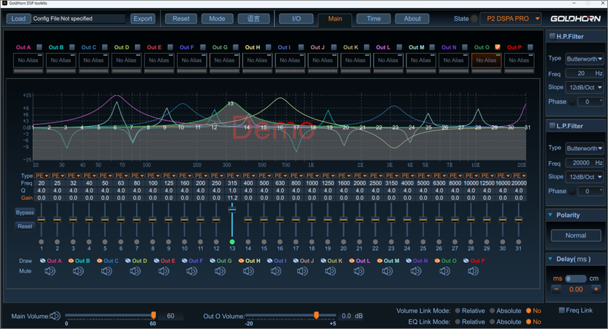Click the top toolbar Reset button
Viewport: 608px width, 329px height.
[x=181, y=19]
